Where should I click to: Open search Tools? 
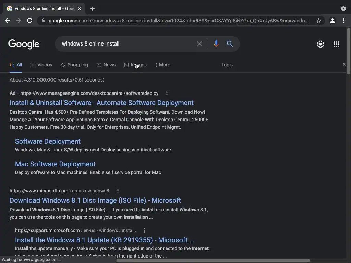[227, 65]
